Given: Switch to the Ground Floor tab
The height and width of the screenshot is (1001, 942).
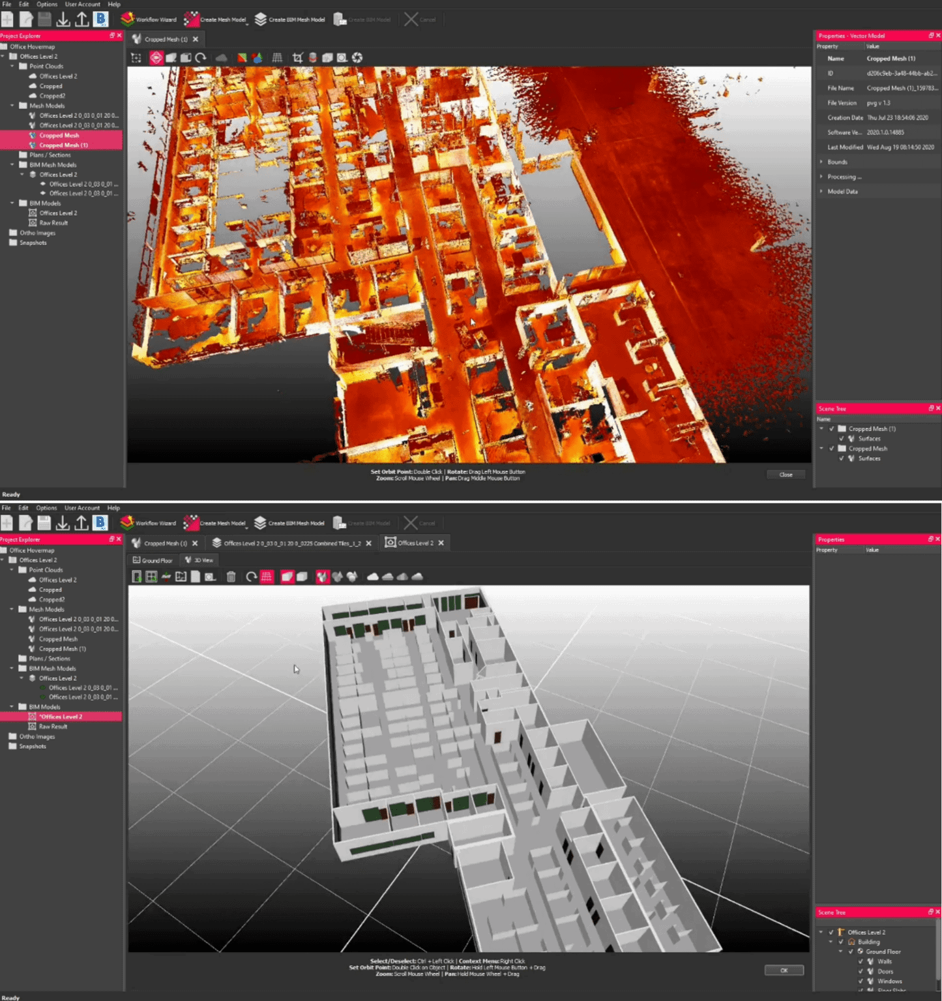Looking at the screenshot, I should coord(153,560).
